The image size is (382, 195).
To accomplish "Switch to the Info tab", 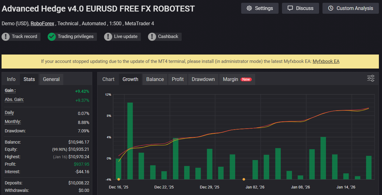I will (11, 79).
